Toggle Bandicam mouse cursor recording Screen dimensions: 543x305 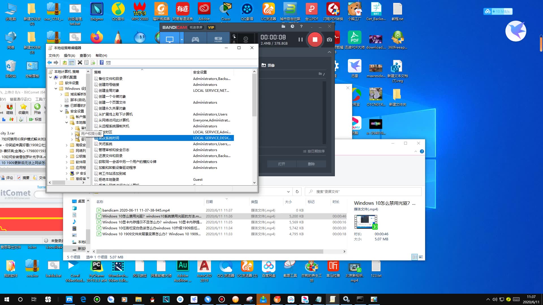(234, 36)
